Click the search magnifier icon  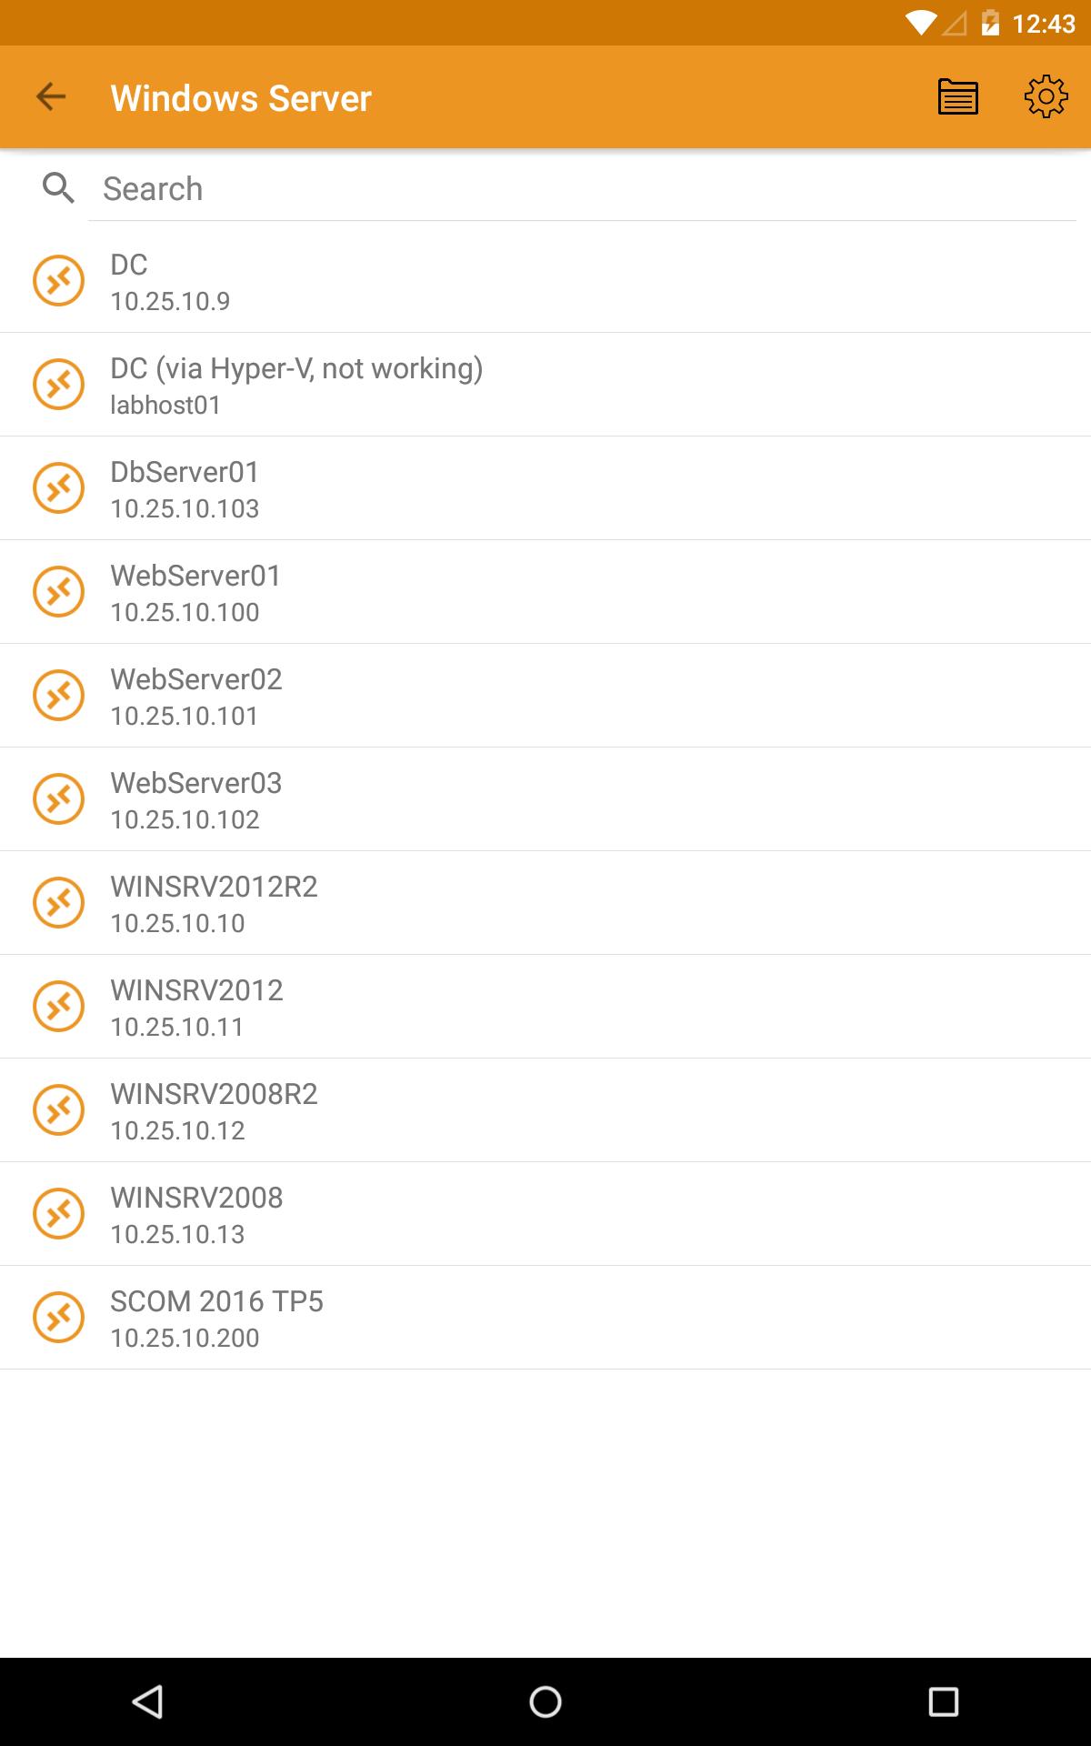coord(58,188)
